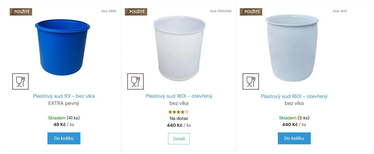
Task: Open Plastový sud 10l - bez víka link
Action: (64, 96)
